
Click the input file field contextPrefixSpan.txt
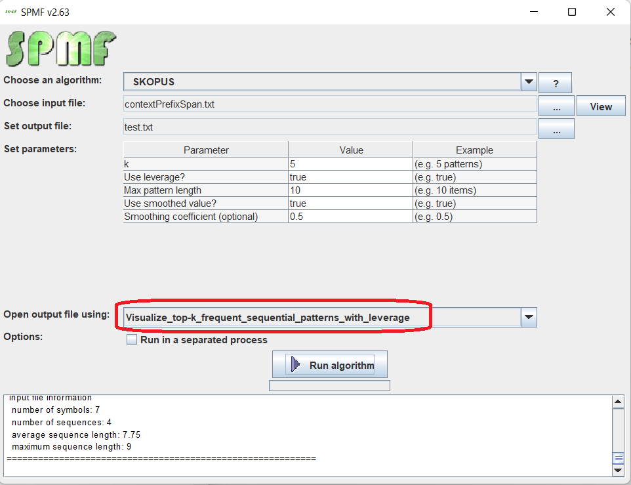330,104
